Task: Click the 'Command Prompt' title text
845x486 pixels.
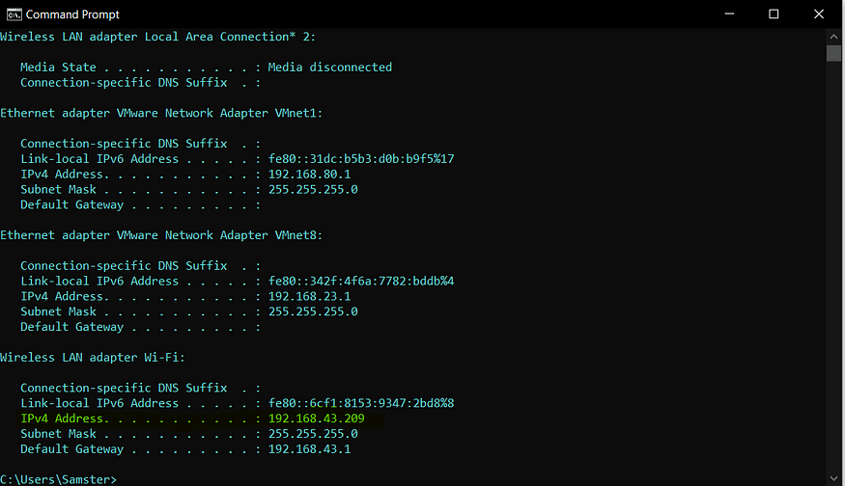Action: 72,14
